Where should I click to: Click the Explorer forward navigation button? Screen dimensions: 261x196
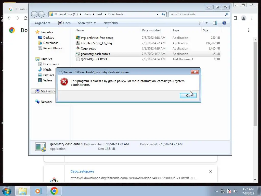tap(41, 14)
